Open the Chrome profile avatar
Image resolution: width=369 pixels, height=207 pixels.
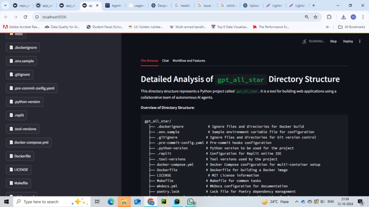(353, 17)
